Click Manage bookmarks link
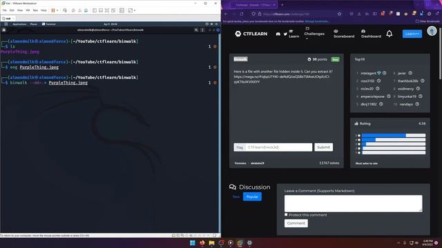The image size is (442, 248). (316, 21)
